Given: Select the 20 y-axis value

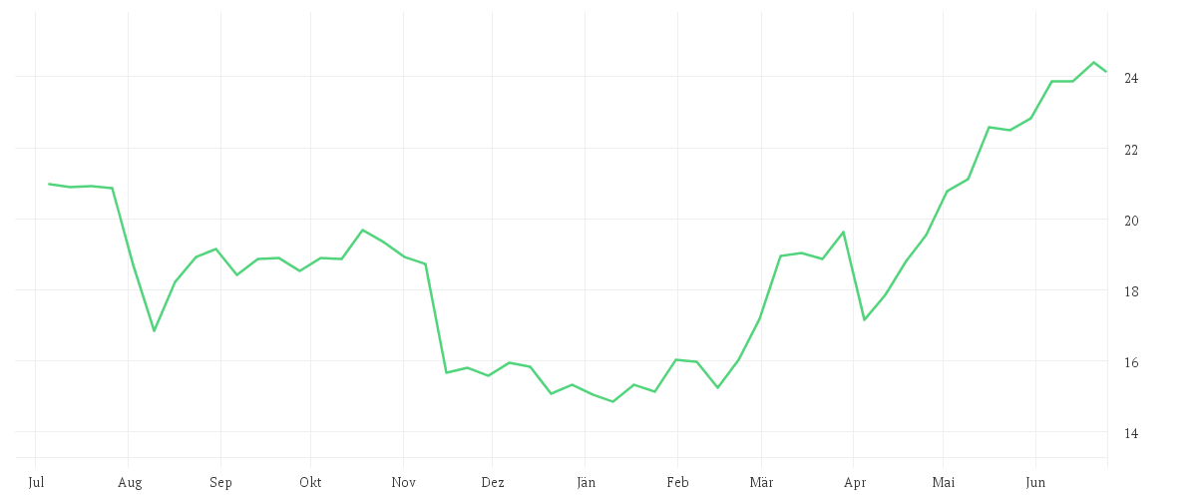Looking at the screenshot, I should coord(1132,221).
